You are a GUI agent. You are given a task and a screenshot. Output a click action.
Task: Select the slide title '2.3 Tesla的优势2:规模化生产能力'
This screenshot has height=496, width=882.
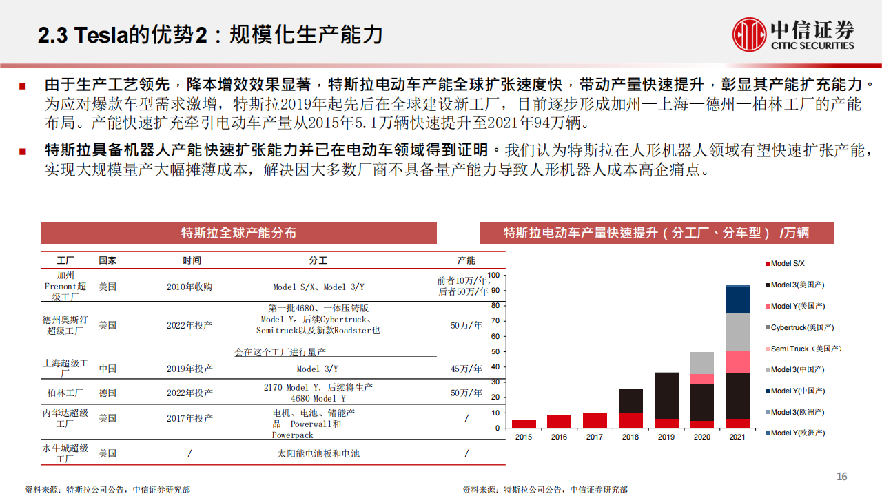coord(210,34)
